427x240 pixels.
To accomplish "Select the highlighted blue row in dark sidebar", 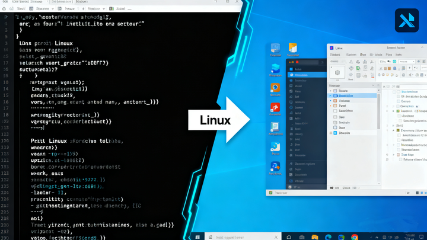I will (x=307, y=75).
